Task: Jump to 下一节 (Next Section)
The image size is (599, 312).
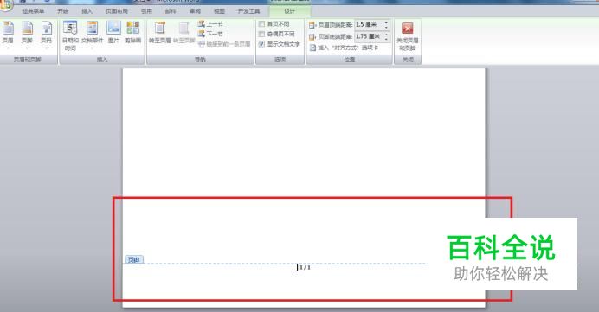Action: [x=210, y=34]
